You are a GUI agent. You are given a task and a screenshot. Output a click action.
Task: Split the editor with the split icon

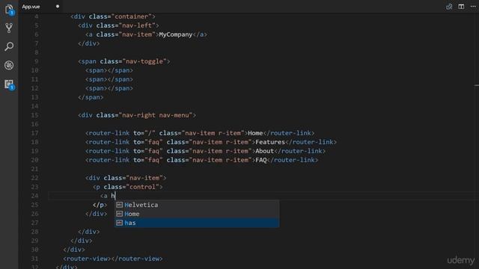pos(461,7)
